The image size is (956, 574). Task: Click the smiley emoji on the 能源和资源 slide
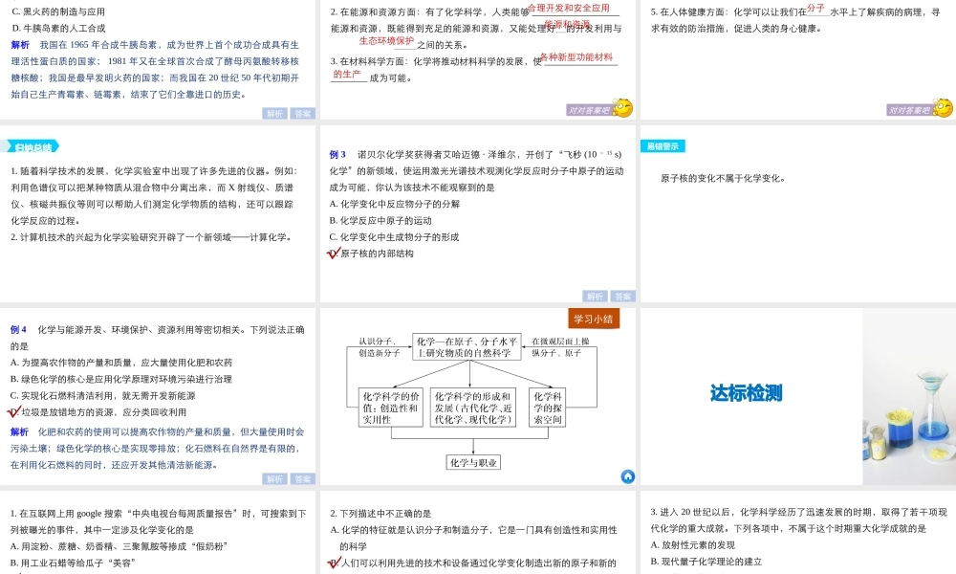pyautogui.click(x=622, y=108)
